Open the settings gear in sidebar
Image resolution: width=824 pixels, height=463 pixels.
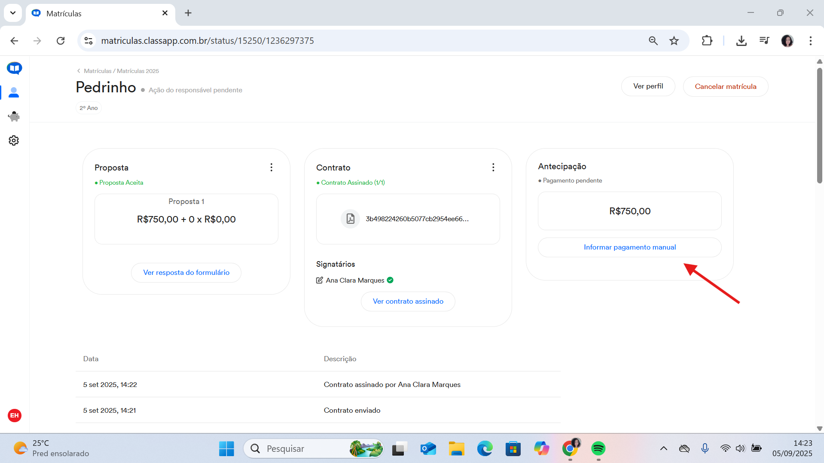pos(14,140)
